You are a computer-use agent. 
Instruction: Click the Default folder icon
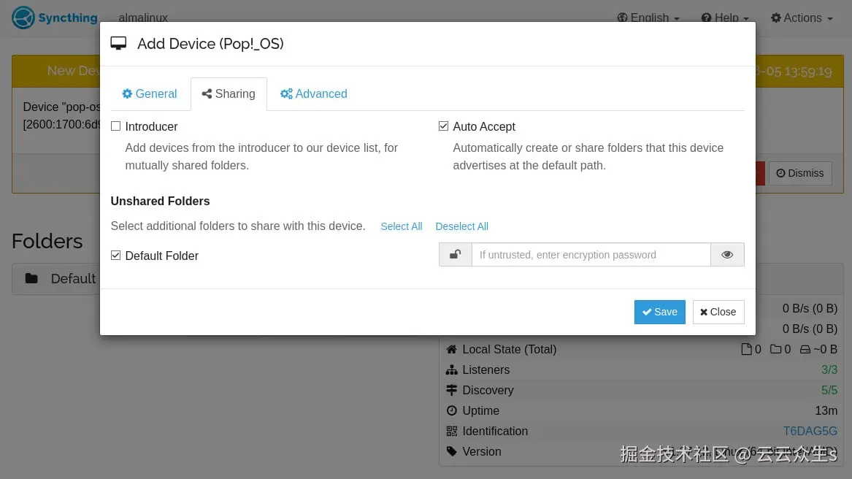click(x=31, y=279)
